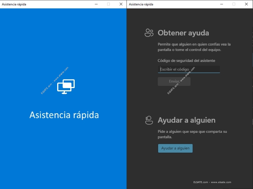The image size is (253, 189).
Task: Click the Ayudar a alguien button
Action: tap(175, 148)
